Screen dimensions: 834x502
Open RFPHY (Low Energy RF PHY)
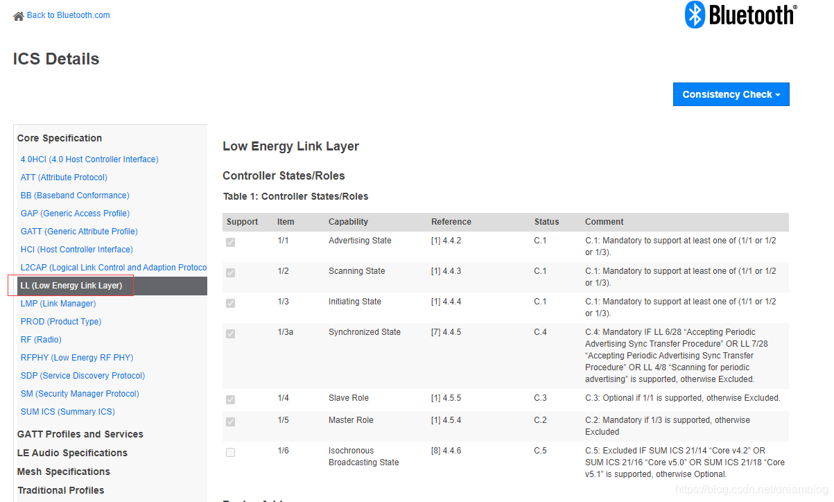click(77, 358)
